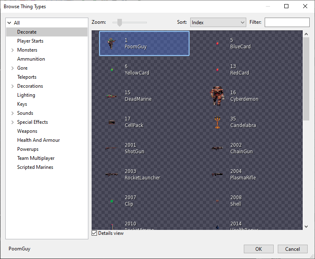Click the DeadMarine label text
315x259 pixels.
coord(138,99)
